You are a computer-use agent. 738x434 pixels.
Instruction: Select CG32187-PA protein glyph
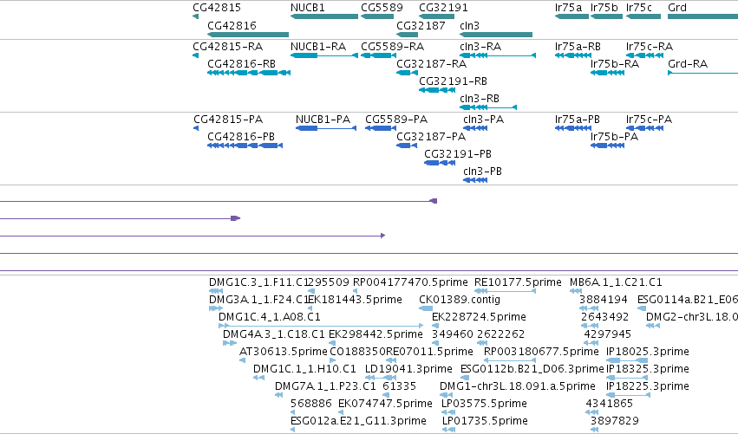[407, 146]
